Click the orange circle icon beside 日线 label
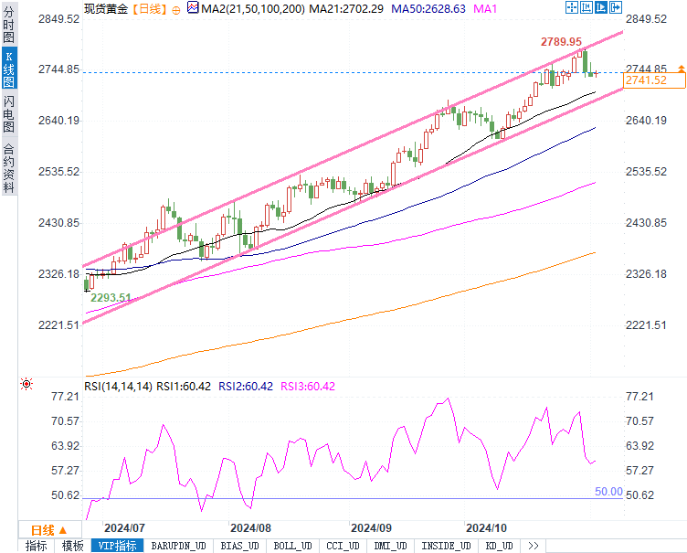 175,9
